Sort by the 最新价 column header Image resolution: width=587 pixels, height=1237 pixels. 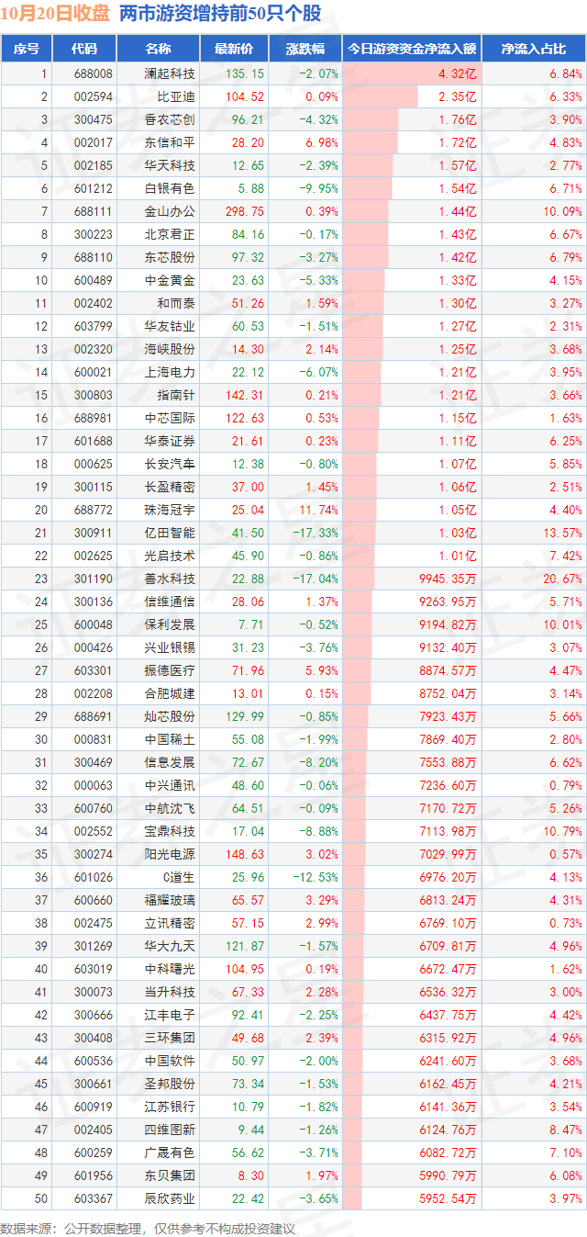(240, 50)
